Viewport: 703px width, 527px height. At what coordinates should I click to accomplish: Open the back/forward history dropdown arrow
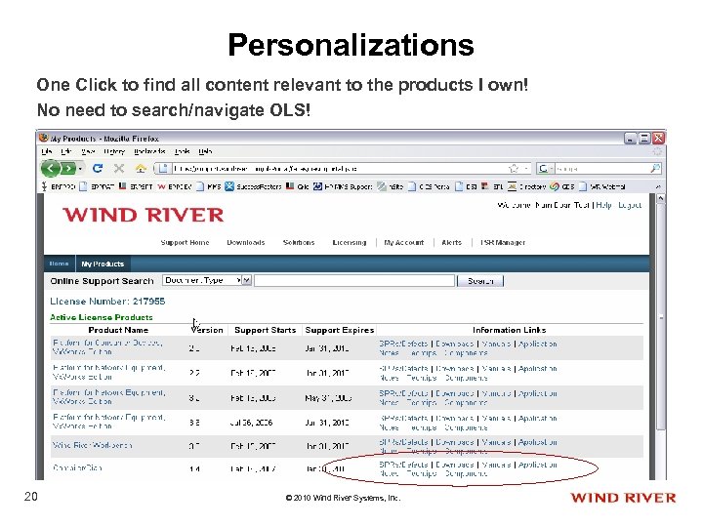click(x=80, y=169)
